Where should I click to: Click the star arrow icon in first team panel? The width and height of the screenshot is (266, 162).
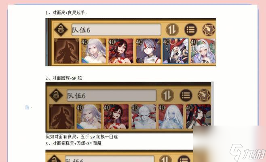click(209, 30)
